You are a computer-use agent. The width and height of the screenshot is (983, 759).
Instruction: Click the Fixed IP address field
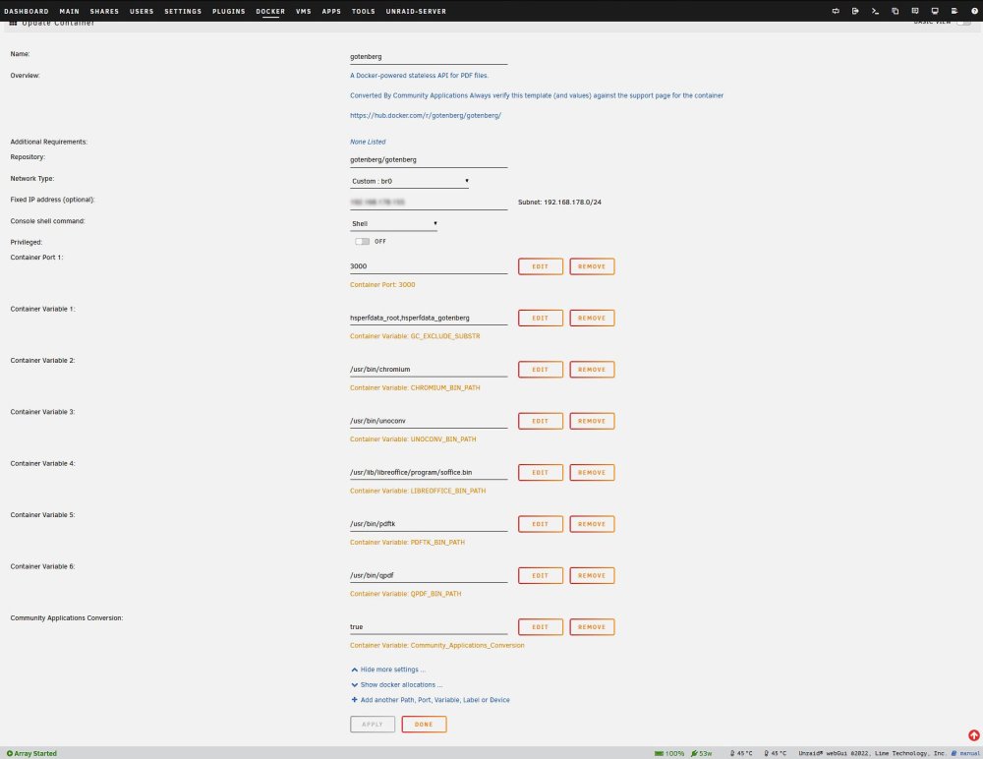[x=429, y=203]
